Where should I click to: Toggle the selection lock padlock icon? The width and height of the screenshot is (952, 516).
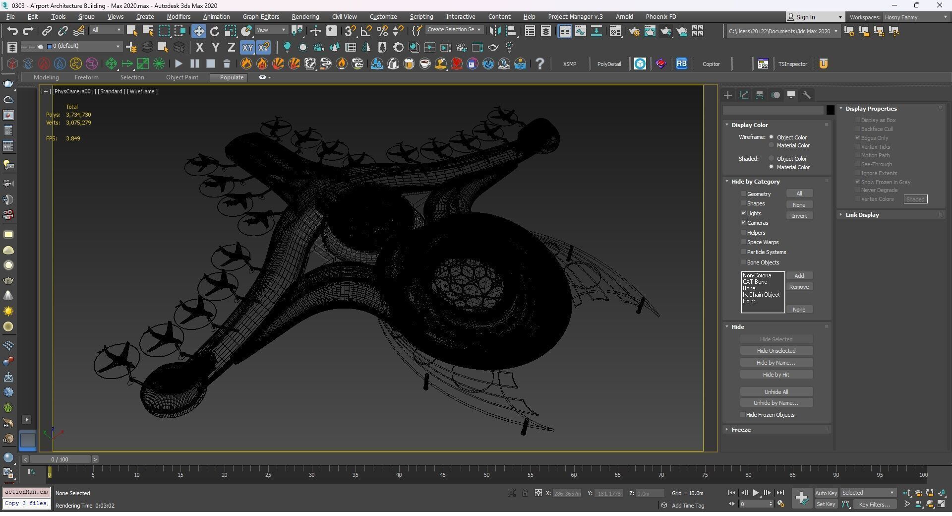(x=525, y=493)
